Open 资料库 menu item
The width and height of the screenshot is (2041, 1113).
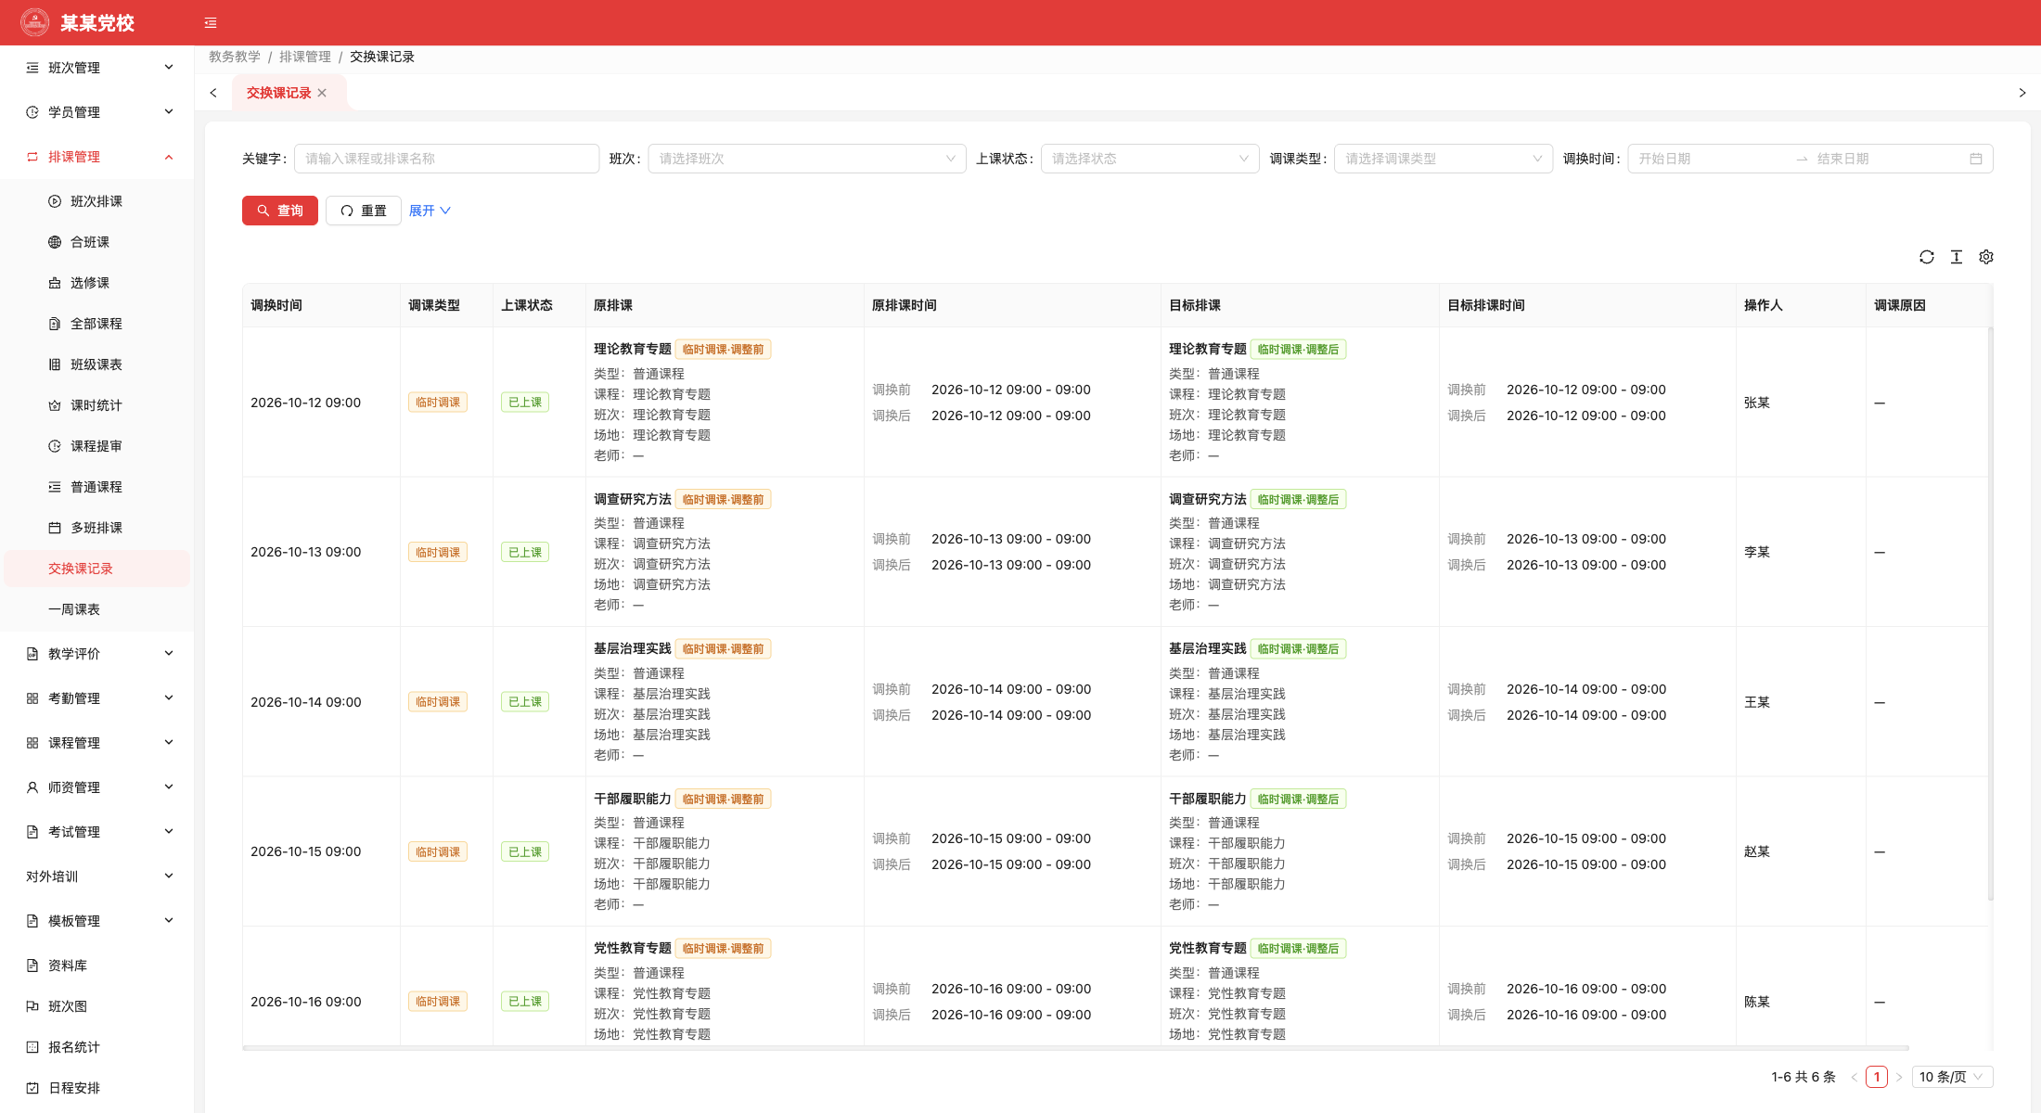tap(96, 966)
